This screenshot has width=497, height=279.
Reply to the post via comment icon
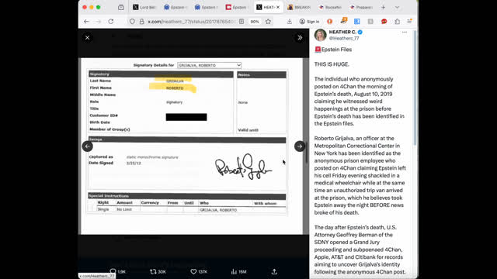pos(113,271)
